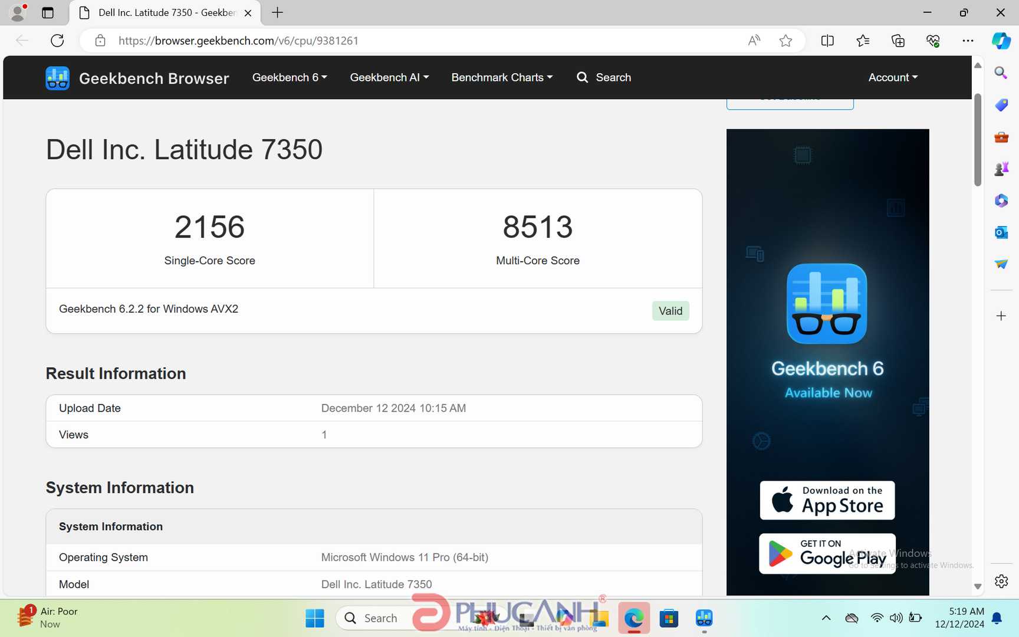
Task: Click the upload date December 12 2024 value
Action: click(393, 408)
